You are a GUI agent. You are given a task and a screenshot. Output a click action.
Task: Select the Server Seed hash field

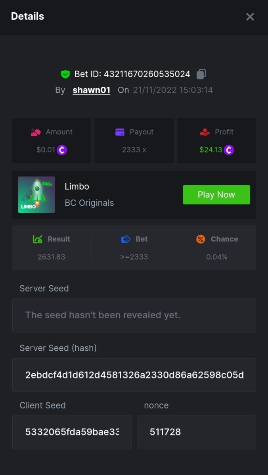(134, 375)
